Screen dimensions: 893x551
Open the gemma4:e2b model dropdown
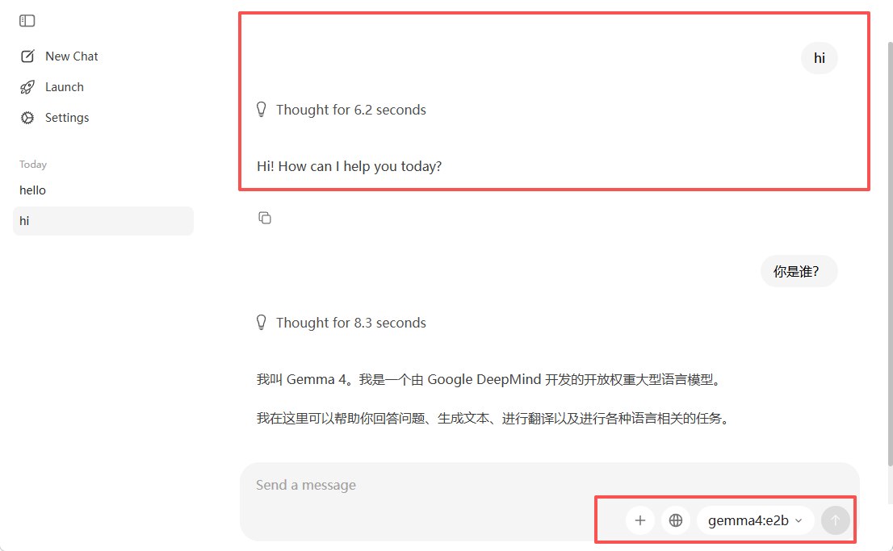point(755,520)
